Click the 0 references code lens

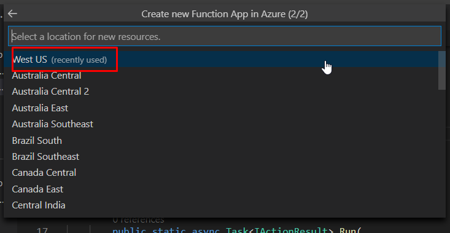click(138, 220)
